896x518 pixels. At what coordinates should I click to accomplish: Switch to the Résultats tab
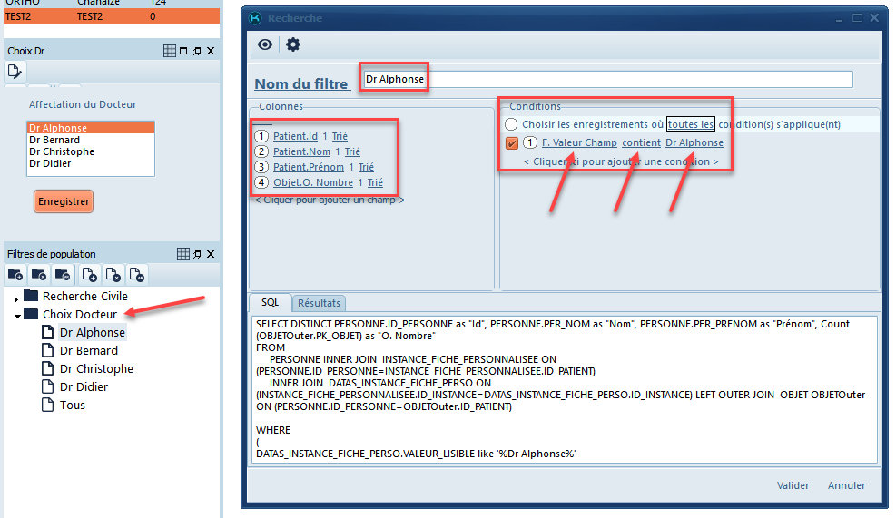point(319,303)
